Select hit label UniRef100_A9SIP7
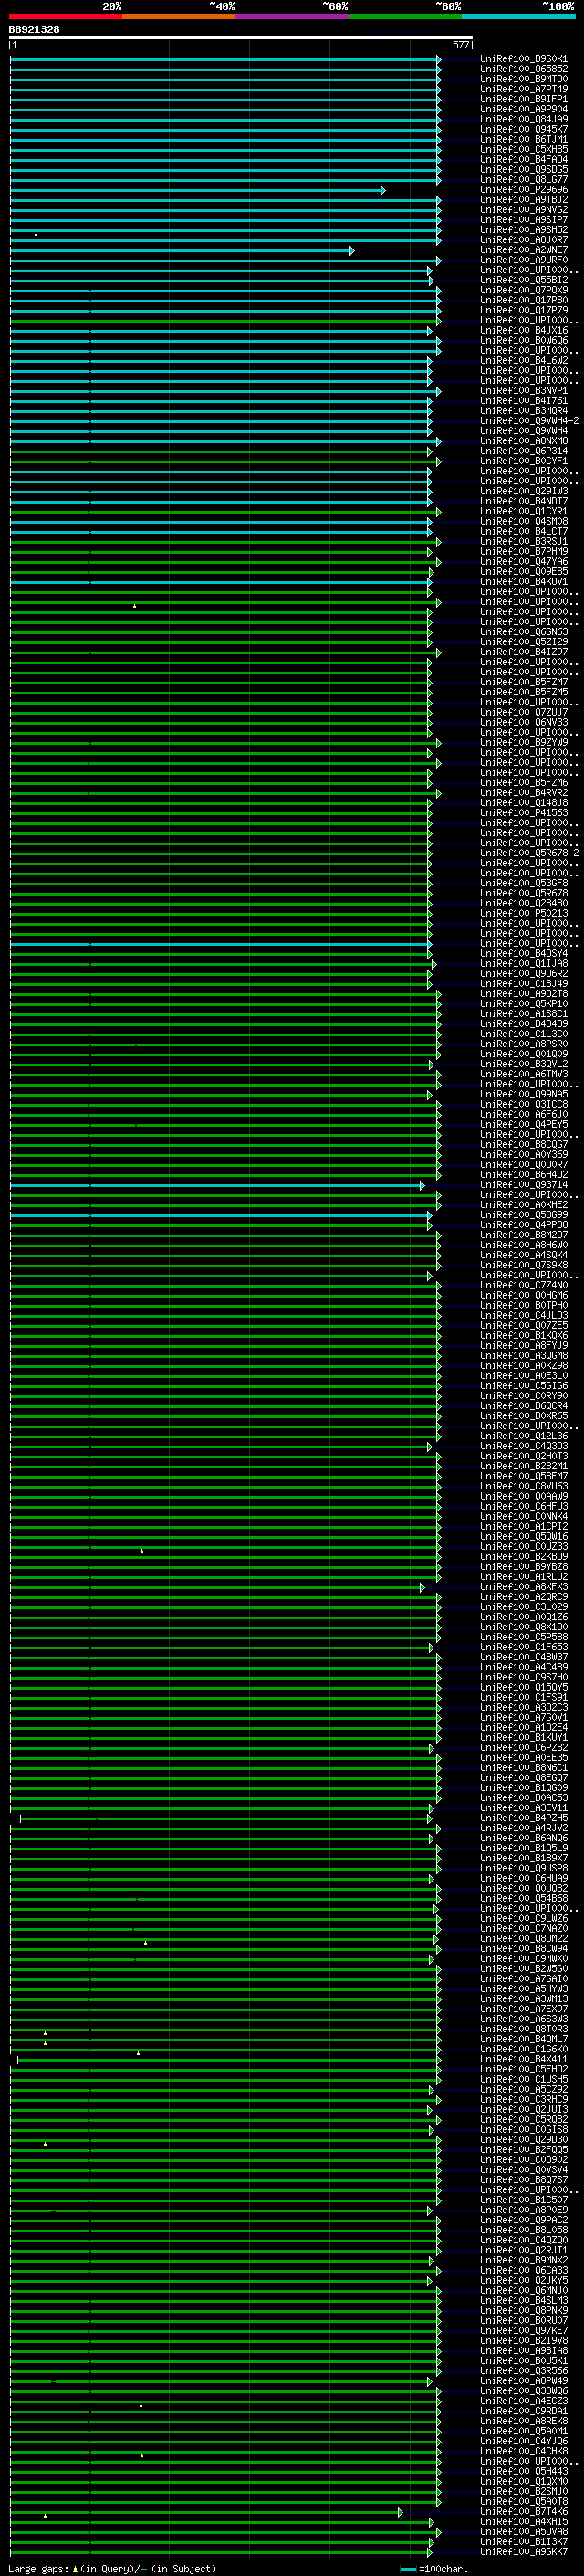Image resolution: width=584 pixels, height=2576 pixels. pos(524,220)
